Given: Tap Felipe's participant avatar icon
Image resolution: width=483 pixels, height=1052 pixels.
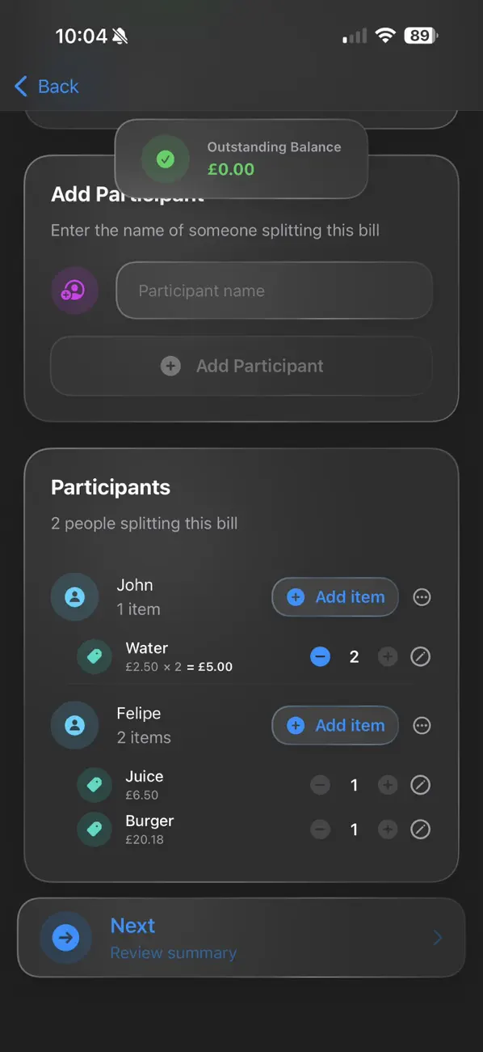Looking at the screenshot, I should click(x=74, y=725).
